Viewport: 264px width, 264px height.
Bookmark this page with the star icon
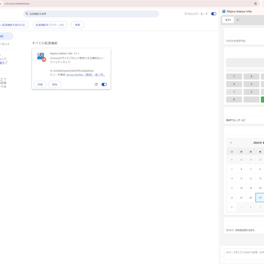tap(255, 3)
